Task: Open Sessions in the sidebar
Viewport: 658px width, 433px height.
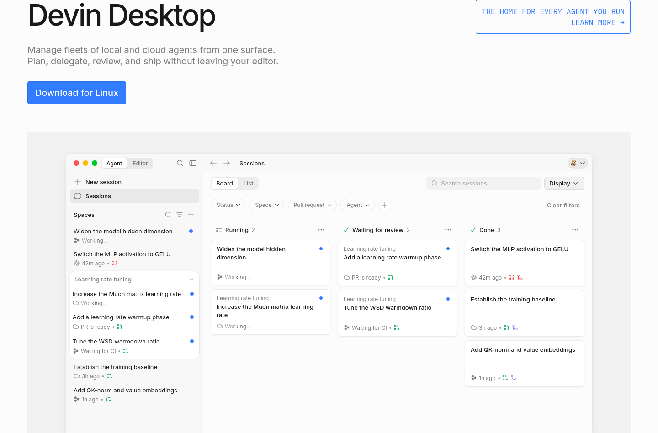Action: coord(134,196)
